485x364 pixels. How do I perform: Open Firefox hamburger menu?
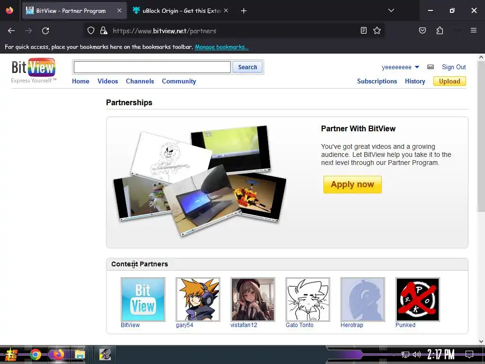click(473, 30)
